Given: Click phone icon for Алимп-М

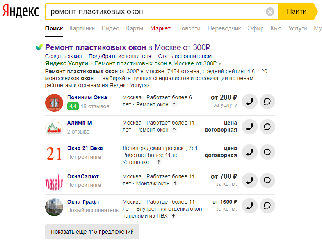Looking at the screenshot, I should pos(250,127).
